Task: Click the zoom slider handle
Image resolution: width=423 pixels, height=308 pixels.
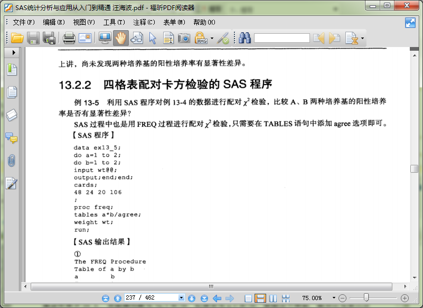Action: [x=366, y=297]
